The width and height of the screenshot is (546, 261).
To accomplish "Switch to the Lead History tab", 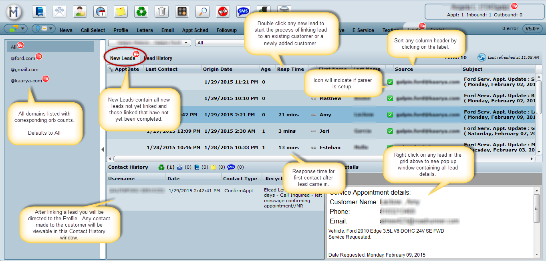I will [x=158, y=58].
